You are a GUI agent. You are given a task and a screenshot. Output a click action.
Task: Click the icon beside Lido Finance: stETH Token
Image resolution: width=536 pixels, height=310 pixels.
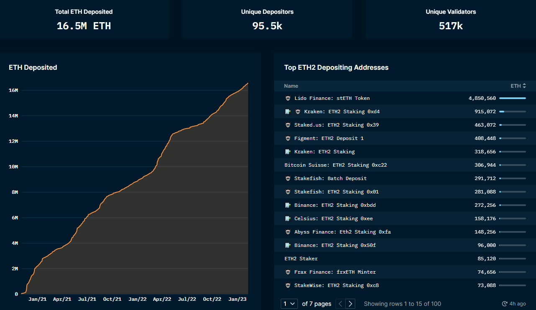click(x=288, y=98)
